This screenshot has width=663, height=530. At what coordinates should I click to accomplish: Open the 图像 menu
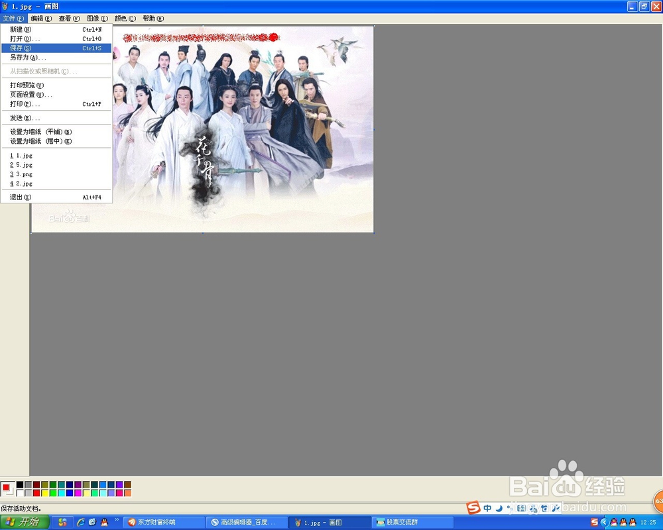coord(97,18)
